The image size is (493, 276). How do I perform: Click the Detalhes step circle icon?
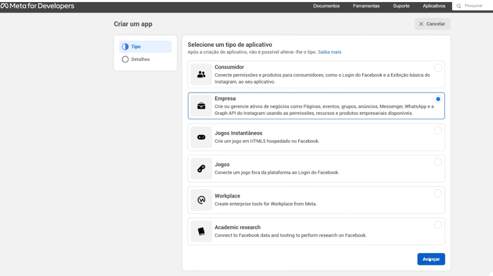tap(125, 59)
